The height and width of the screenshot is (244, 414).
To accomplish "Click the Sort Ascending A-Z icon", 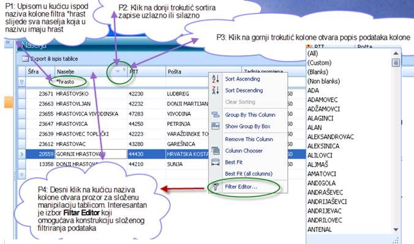I will click(x=216, y=79).
